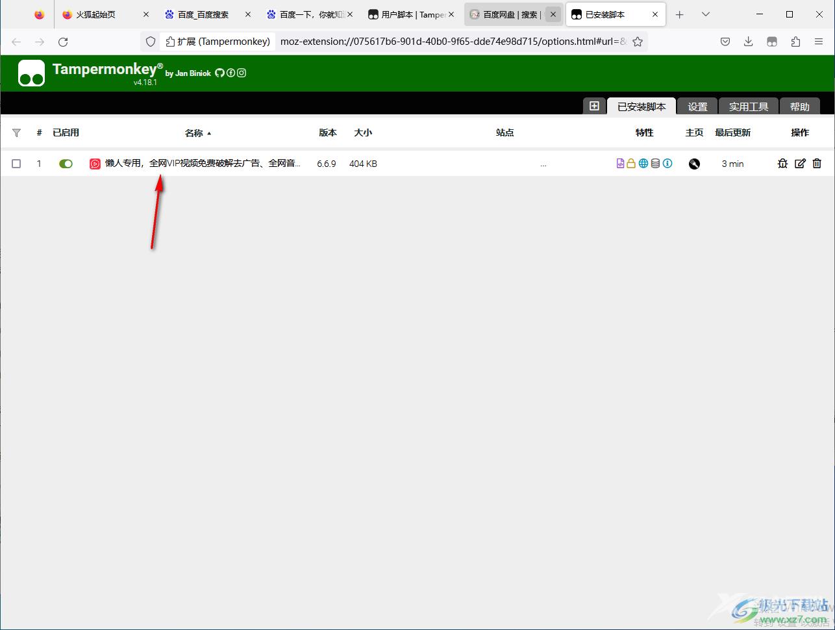Click the gray database storage feature icon
The width and height of the screenshot is (835, 630).
tap(655, 164)
